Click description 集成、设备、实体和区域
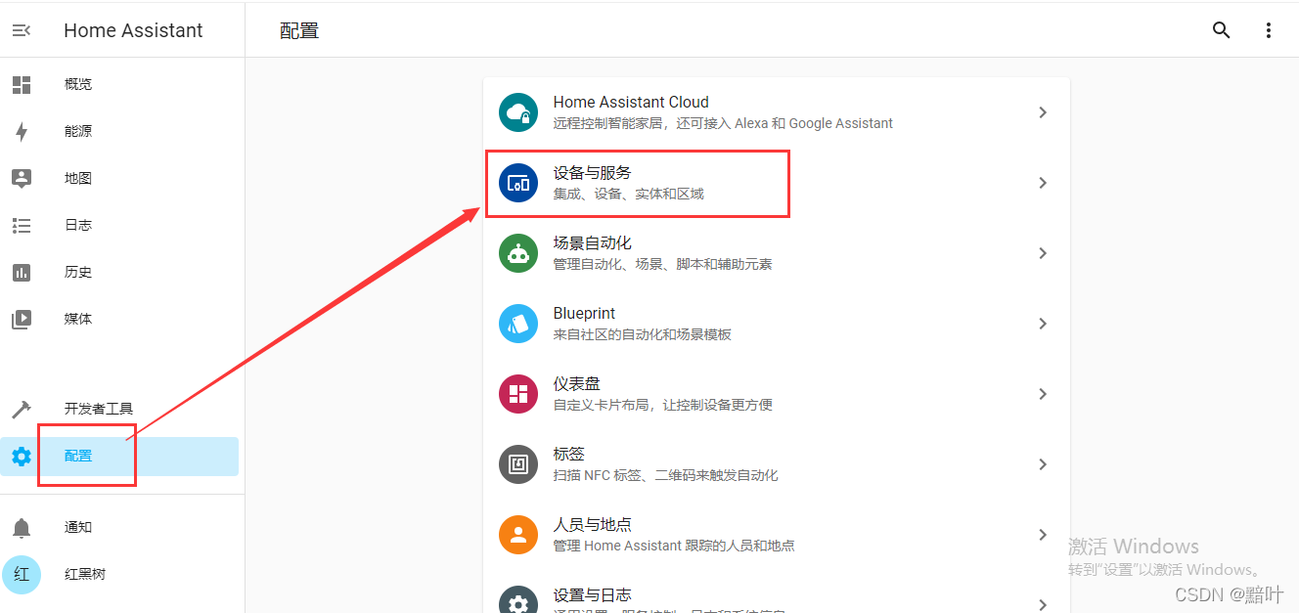This screenshot has height=613, width=1299. (628, 194)
